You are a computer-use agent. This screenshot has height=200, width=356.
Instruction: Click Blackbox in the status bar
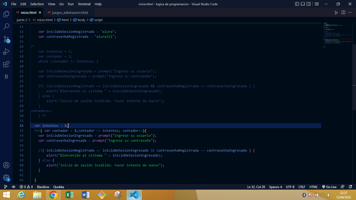tap(43, 187)
